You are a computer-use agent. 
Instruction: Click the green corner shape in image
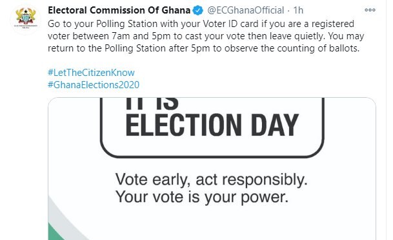click(55, 232)
